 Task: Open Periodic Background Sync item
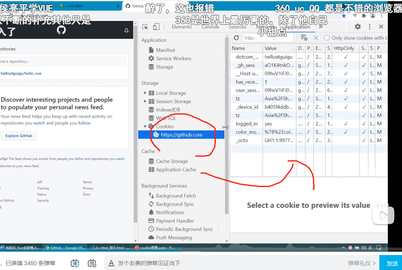(181, 229)
